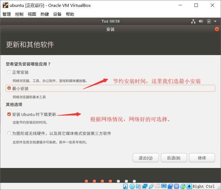Open the 管理 menu
This screenshot has width=221, height=190.
pos(7,14)
